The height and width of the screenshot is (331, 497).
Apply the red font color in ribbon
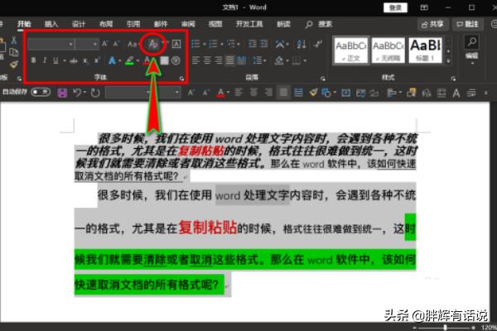147,60
